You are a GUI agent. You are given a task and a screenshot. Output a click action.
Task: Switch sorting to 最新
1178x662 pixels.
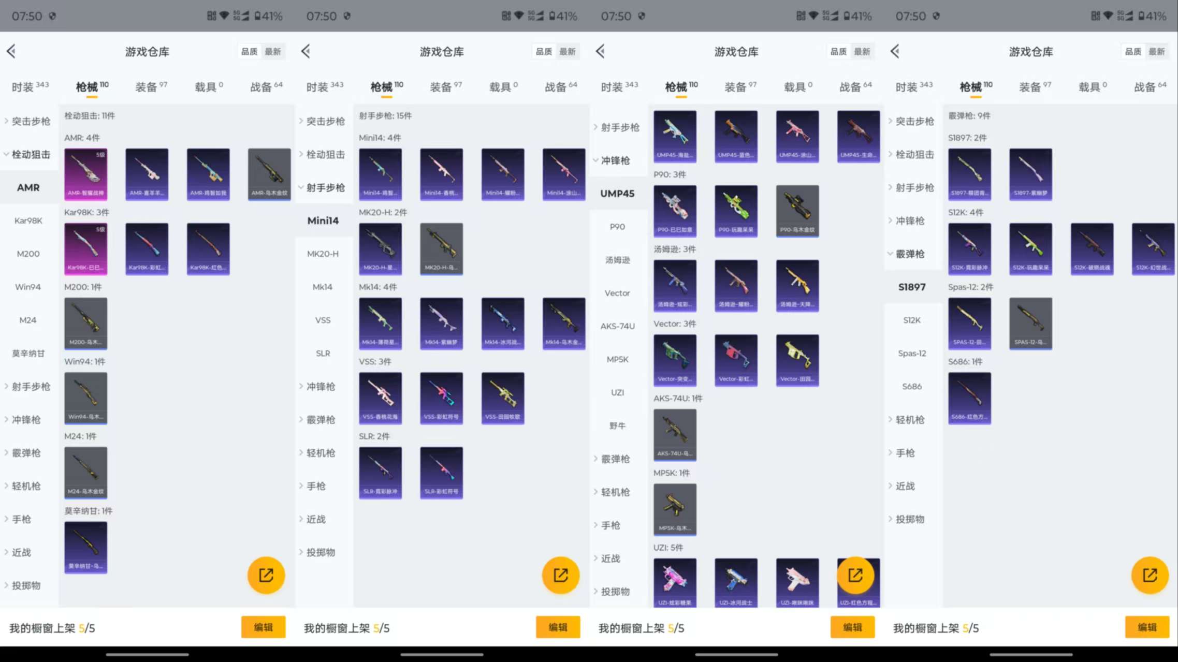coord(273,51)
